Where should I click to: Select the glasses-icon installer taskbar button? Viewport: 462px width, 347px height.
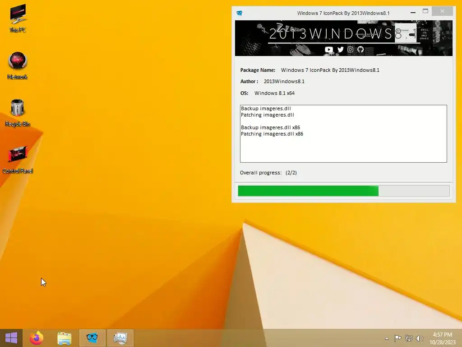pyautogui.click(x=92, y=338)
